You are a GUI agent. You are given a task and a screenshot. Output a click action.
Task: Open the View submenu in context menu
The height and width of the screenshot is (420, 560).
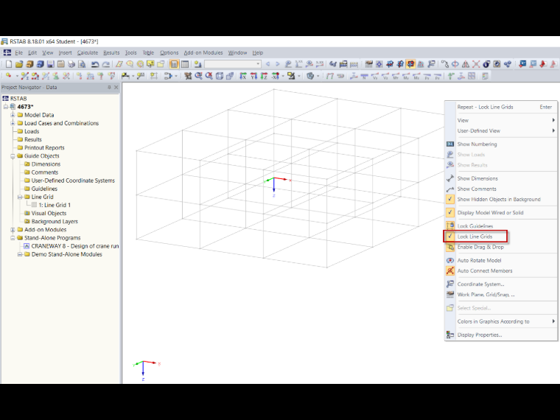(x=501, y=120)
